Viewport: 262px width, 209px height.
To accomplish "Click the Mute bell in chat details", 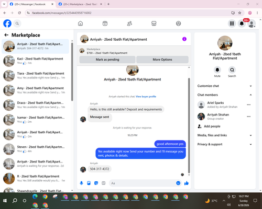I will click(x=217, y=70).
